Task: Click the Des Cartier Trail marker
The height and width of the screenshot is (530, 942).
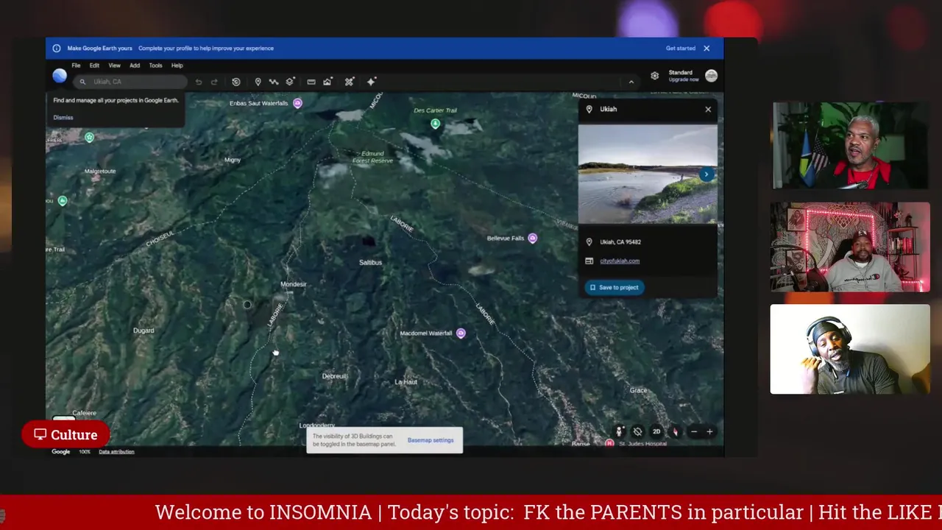Action: coord(435,124)
